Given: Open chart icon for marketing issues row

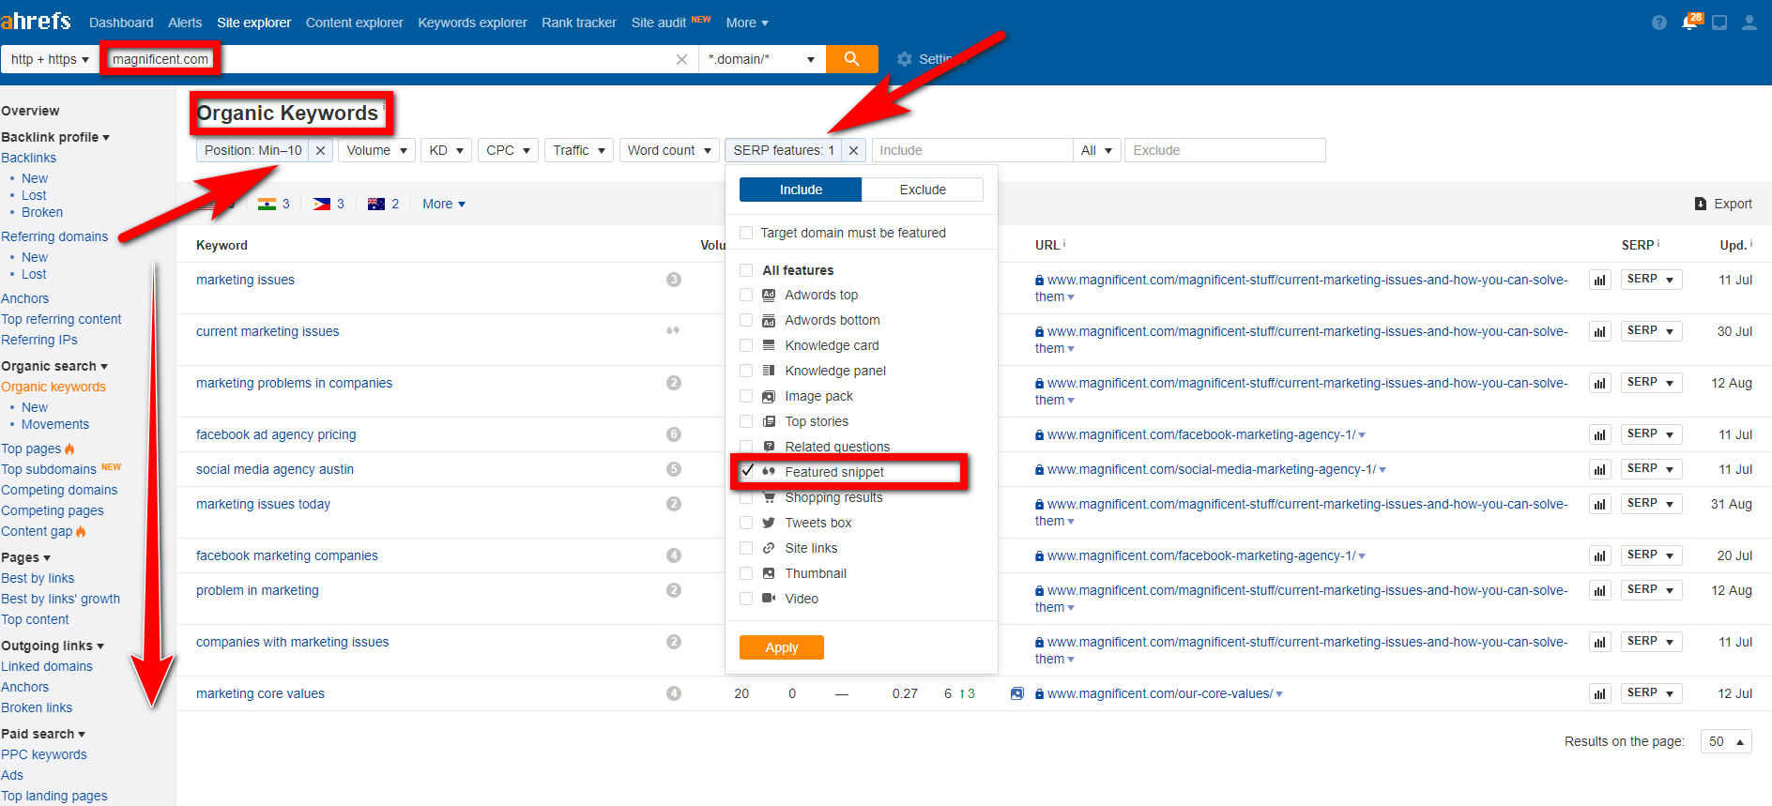Looking at the screenshot, I should pyautogui.click(x=1599, y=280).
